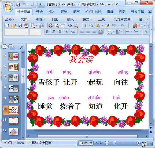Click the zoom in plus button
155x148 pixels.
(139, 143)
